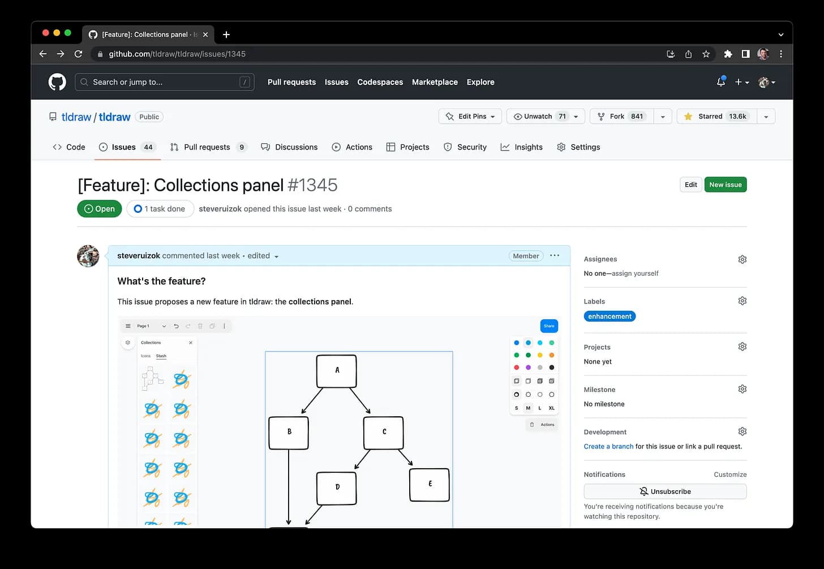Close the Collections panel in mockup

(x=191, y=343)
